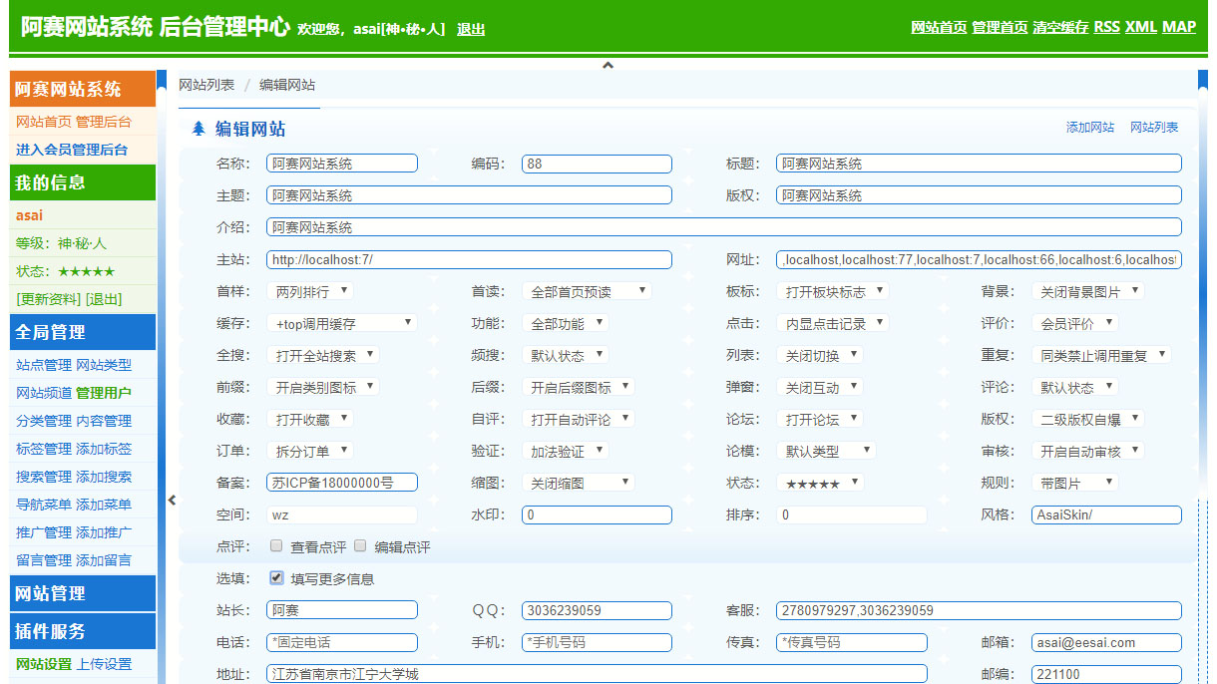
Task: Open the 插件服务 sidebar section
Action: tap(83, 631)
